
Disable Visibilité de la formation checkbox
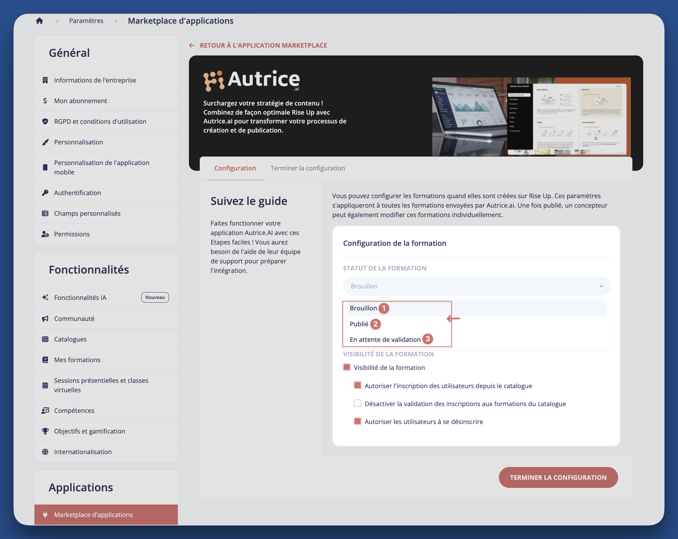[346, 367]
